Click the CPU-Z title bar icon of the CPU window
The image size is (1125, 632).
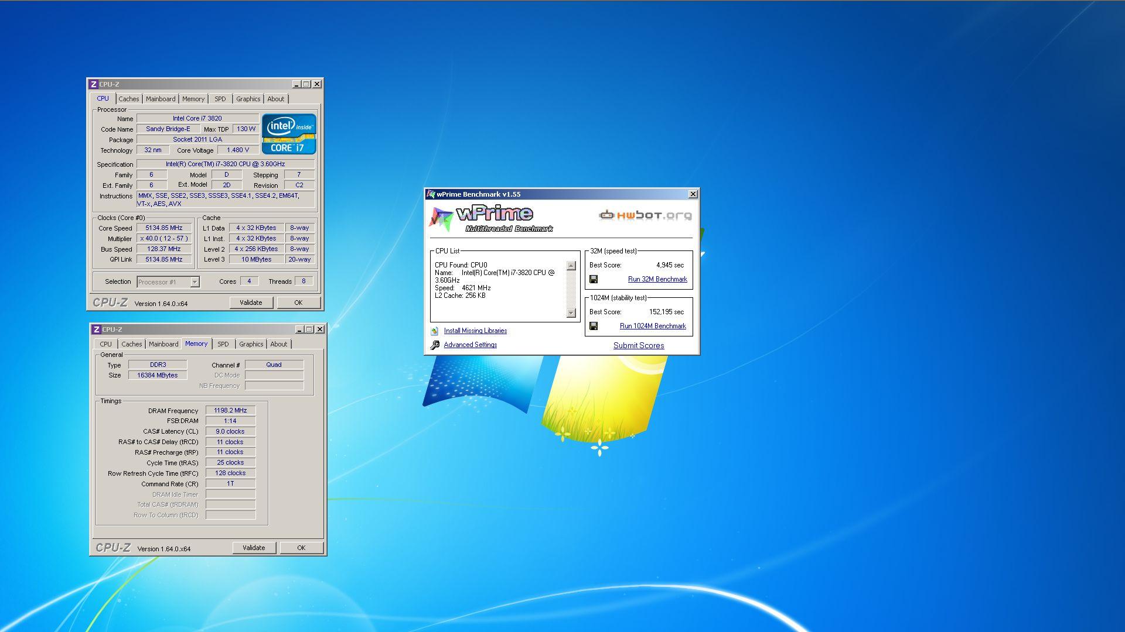pos(93,84)
